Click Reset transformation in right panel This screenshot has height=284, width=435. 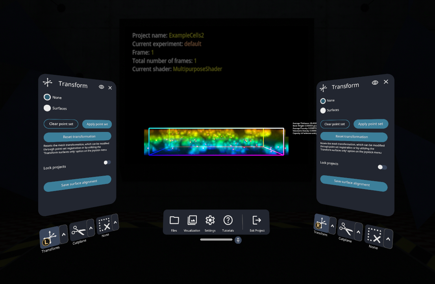(x=354, y=137)
